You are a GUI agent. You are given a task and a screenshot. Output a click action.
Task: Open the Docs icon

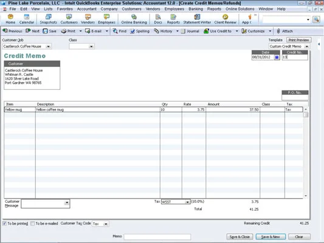[158, 19]
